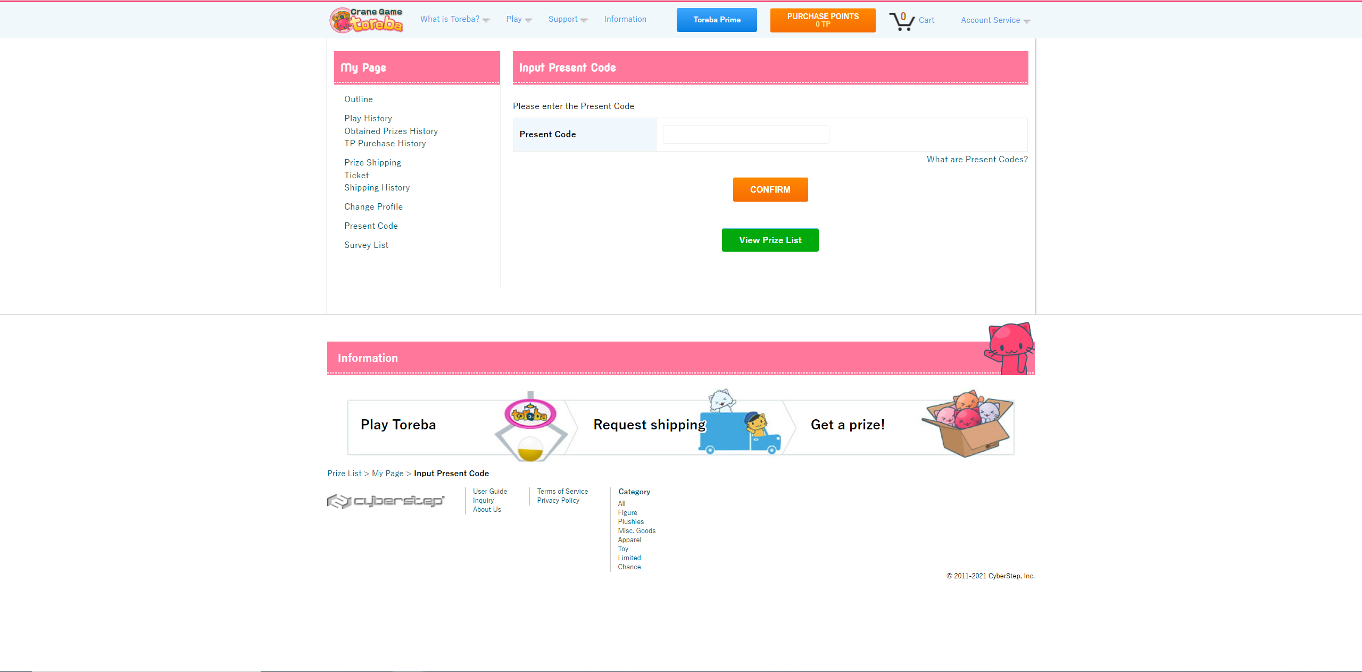The image size is (1362, 672).
Task: Click the Toreba Prime button
Action: click(717, 20)
